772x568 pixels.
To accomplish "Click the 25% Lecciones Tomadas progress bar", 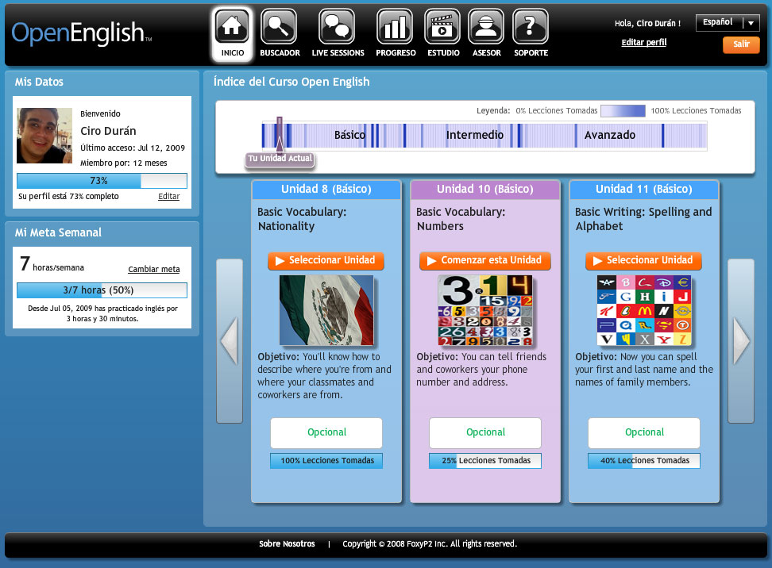I will pos(485,461).
